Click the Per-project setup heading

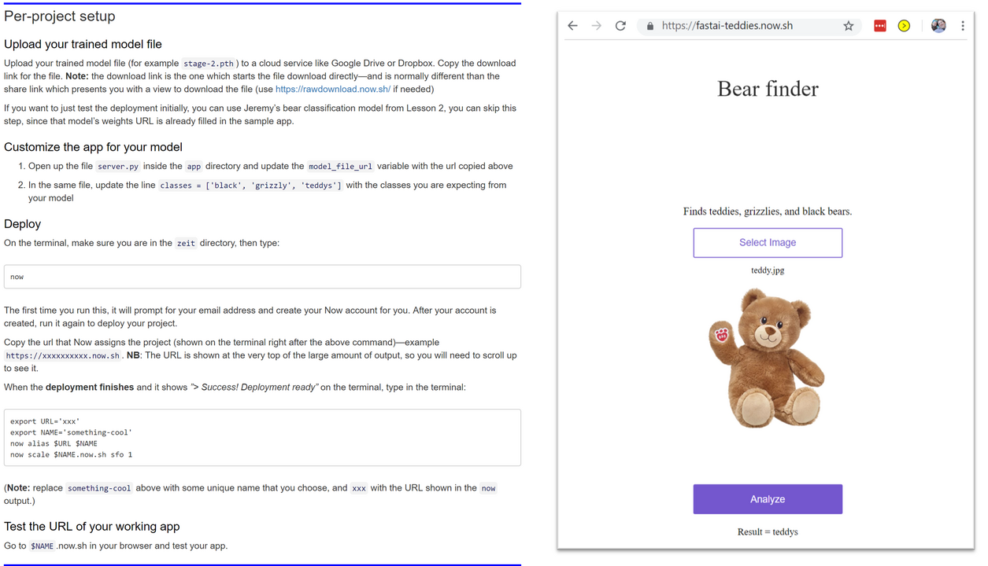pos(60,17)
